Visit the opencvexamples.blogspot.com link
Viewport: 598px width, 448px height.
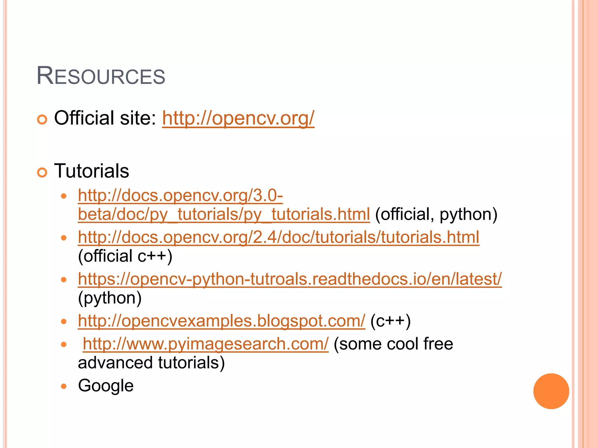(x=221, y=321)
